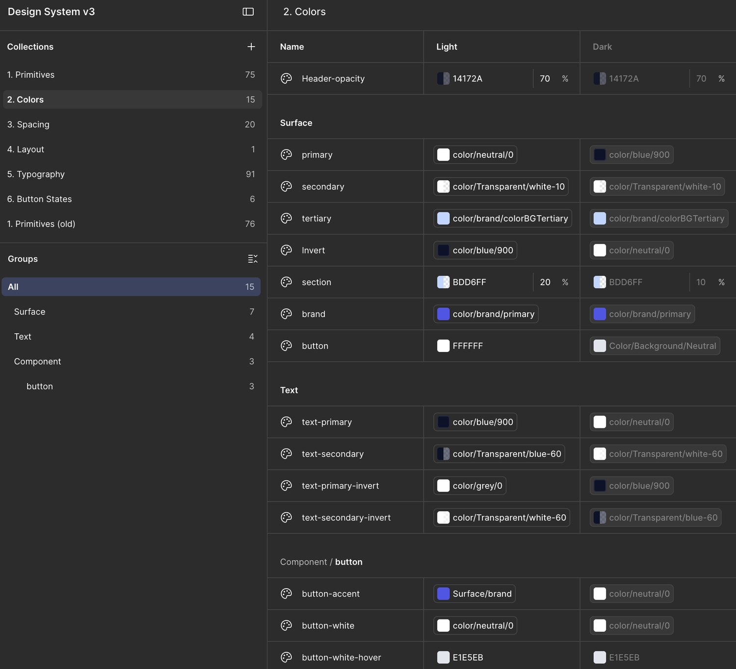Screen dimensions: 736x669
Task: Click Invert Light alias color/blue/900
Action: (475, 250)
